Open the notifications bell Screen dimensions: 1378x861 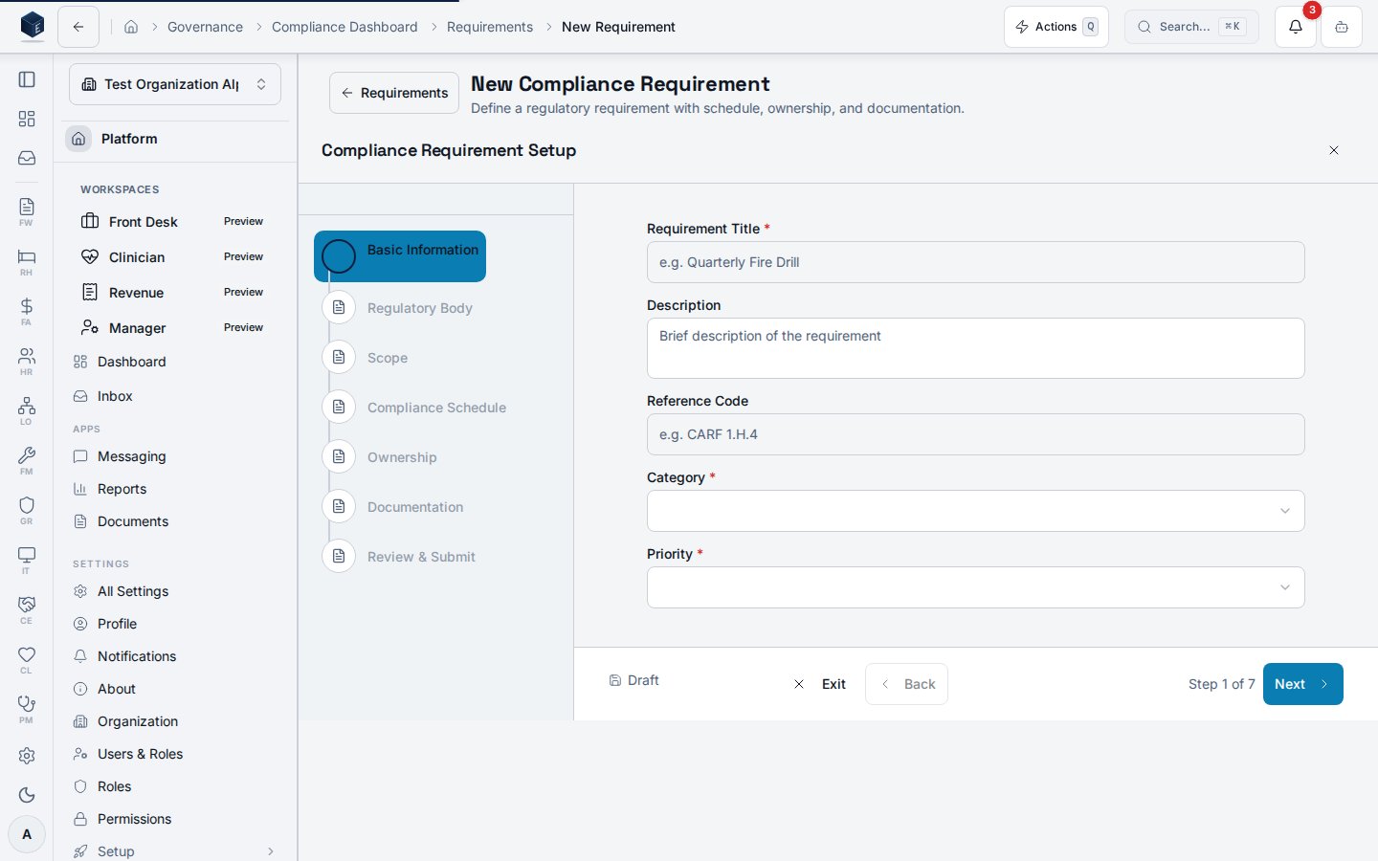coord(1296,27)
